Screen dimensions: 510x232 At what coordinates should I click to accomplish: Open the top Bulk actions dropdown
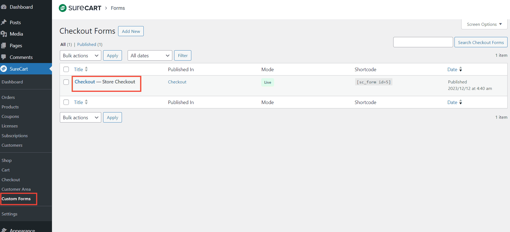(80, 56)
